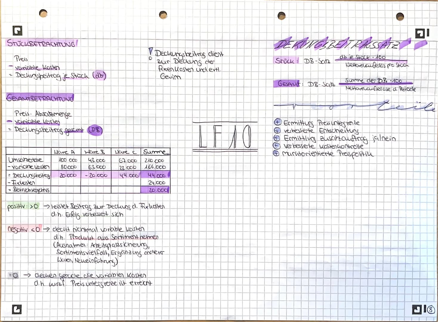This screenshot has width=438, height=322.
Task: Click the variable Kosten row label in the table
Action: (x=28, y=167)
